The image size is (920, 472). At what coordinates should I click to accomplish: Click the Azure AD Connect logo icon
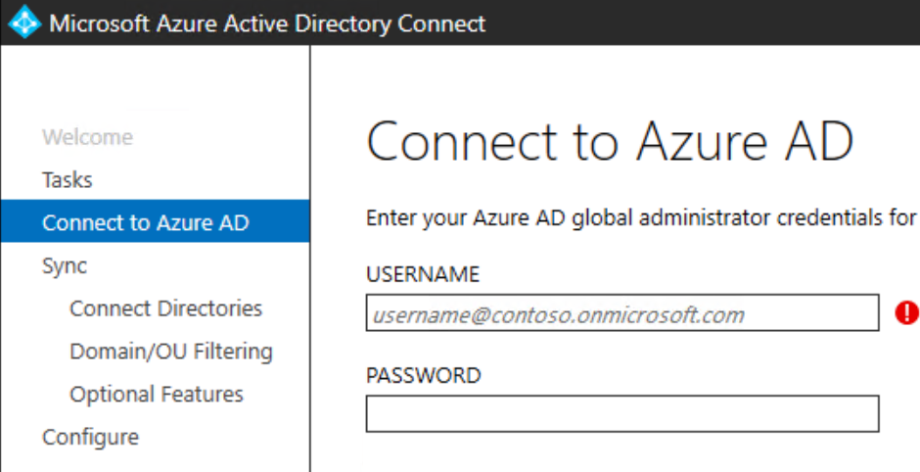(x=23, y=23)
